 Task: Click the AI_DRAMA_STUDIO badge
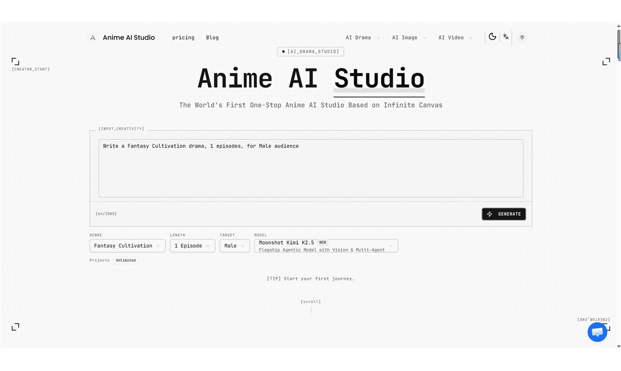coord(311,51)
